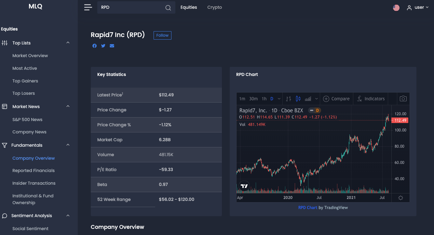Select the 1m chart interval
This screenshot has width=434, height=235.
(x=242, y=99)
